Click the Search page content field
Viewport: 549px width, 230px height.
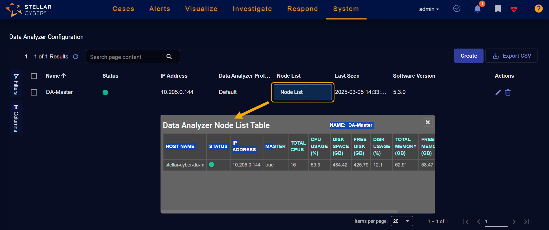click(x=127, y=57)
